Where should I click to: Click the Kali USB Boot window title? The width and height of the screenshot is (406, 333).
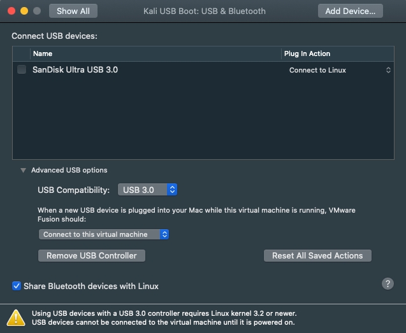pos(205,11)
